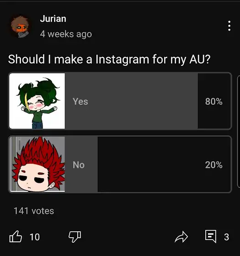Open the red spiky-haired character image

coord(37,164)
